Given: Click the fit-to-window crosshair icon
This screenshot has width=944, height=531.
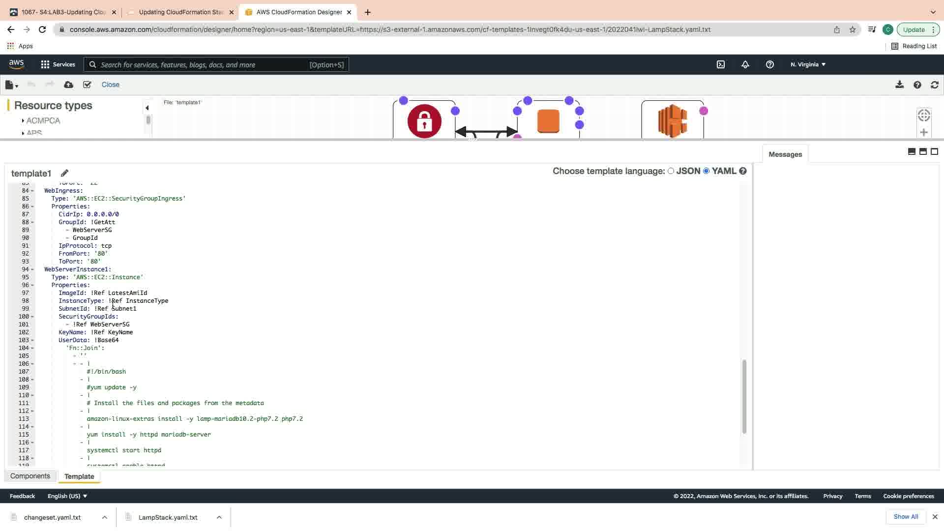Looking at the screenshot, I should [x=923, y=115].
